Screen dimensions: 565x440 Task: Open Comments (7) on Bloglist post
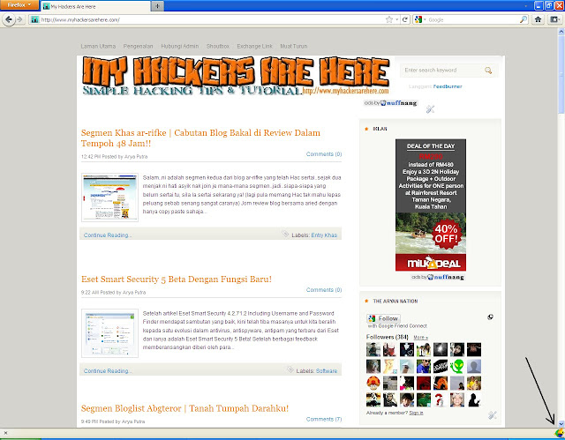(324, 419)
